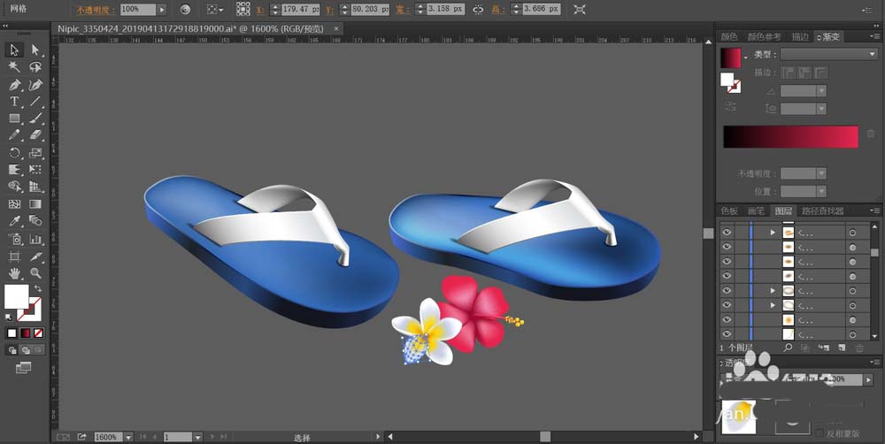Choose the Rectangle tool
Viewport: 885px width, 444px height.
tap(14, 119)
